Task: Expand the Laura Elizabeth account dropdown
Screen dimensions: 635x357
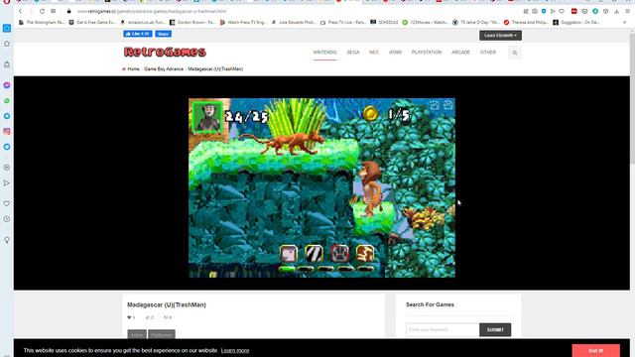Action: (500, 36)
